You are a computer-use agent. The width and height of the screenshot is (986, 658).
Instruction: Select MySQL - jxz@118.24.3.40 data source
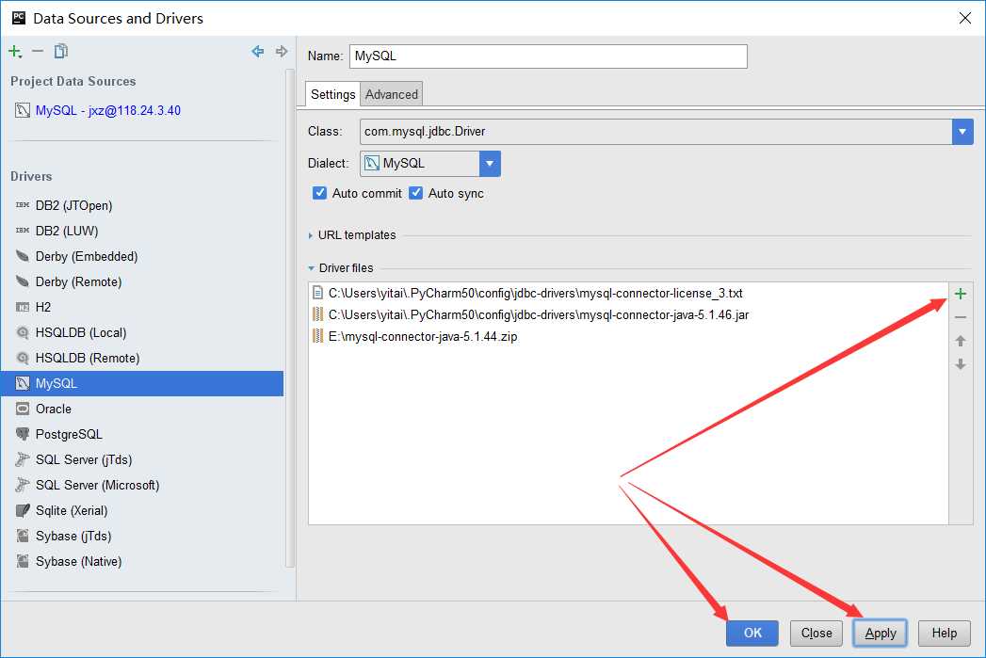(142, 111)
